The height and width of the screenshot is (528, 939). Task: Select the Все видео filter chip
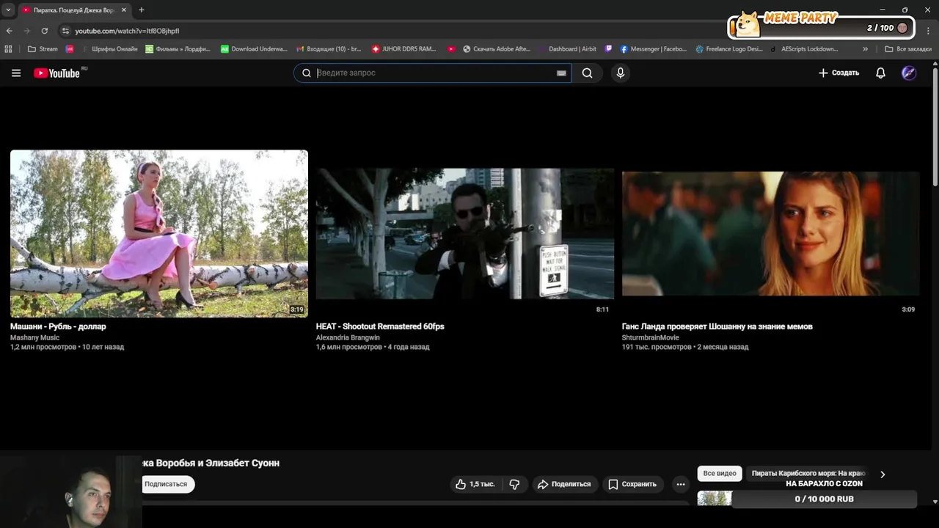click(720, 474)
